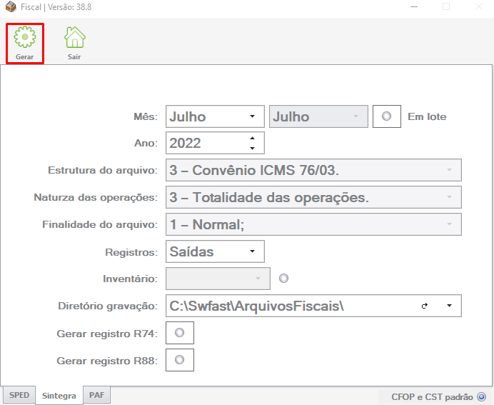Increase the Ano value with up arrow

[x=252, y=138]
